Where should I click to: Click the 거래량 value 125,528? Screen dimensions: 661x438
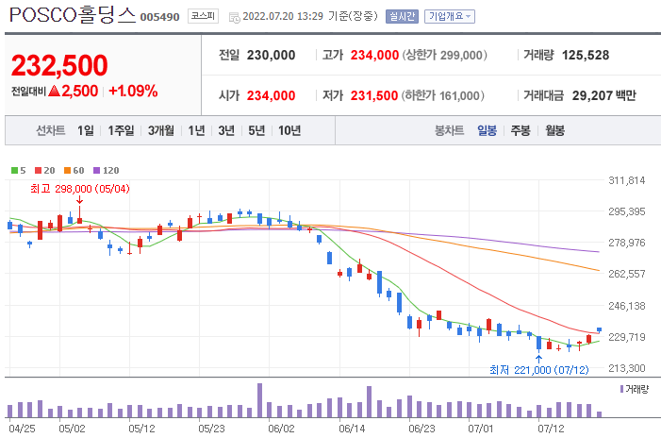click(586, 56)
